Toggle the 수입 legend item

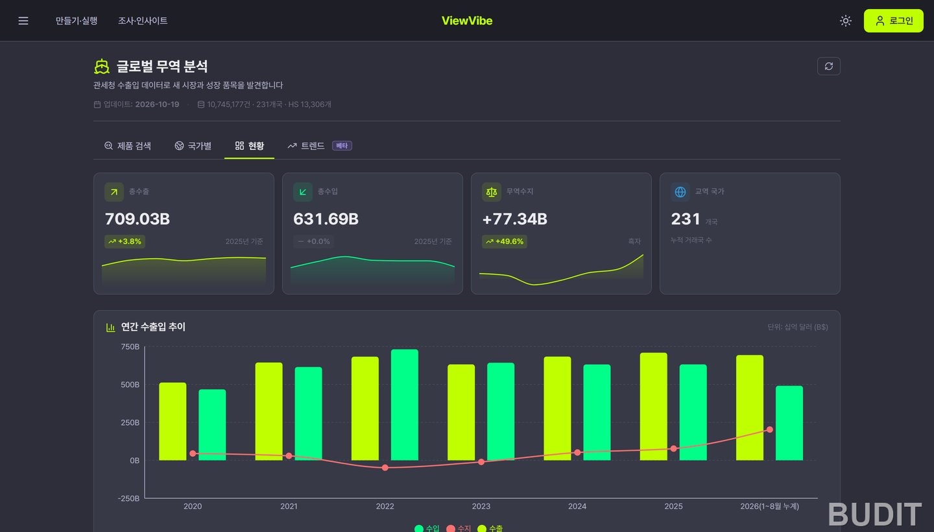point(427,528)
